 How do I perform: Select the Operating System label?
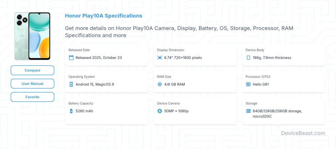pyautogui.click(x=82, y=77)
